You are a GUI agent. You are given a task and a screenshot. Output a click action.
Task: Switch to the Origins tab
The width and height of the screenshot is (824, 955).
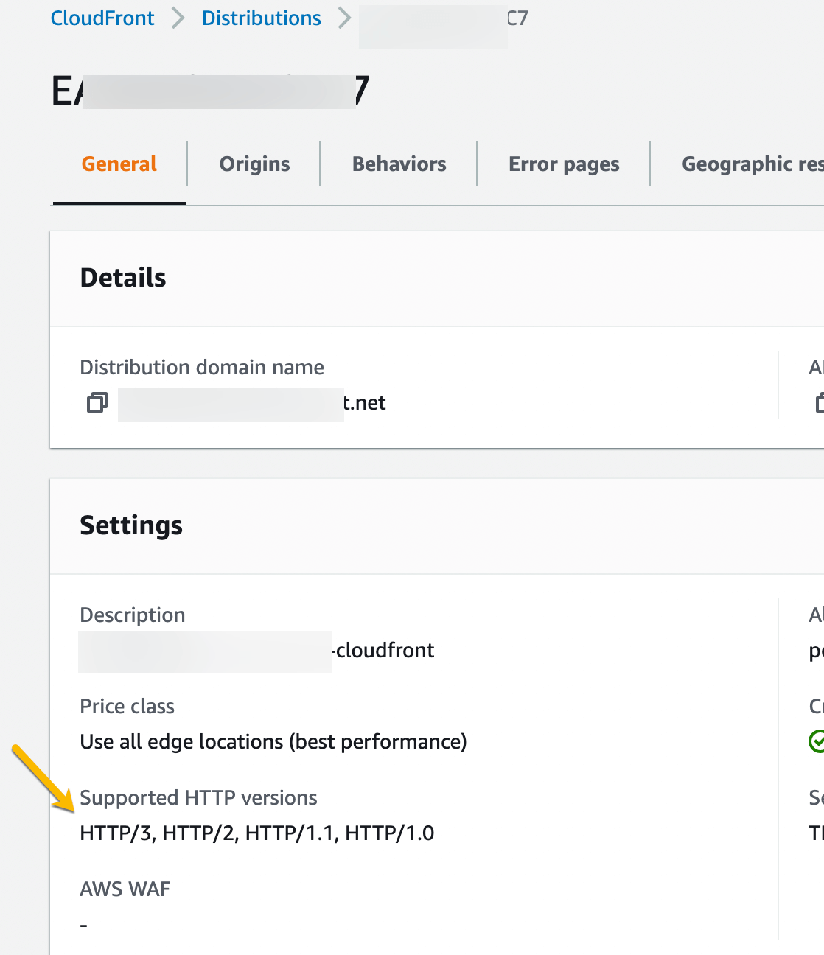pos(254,164)
